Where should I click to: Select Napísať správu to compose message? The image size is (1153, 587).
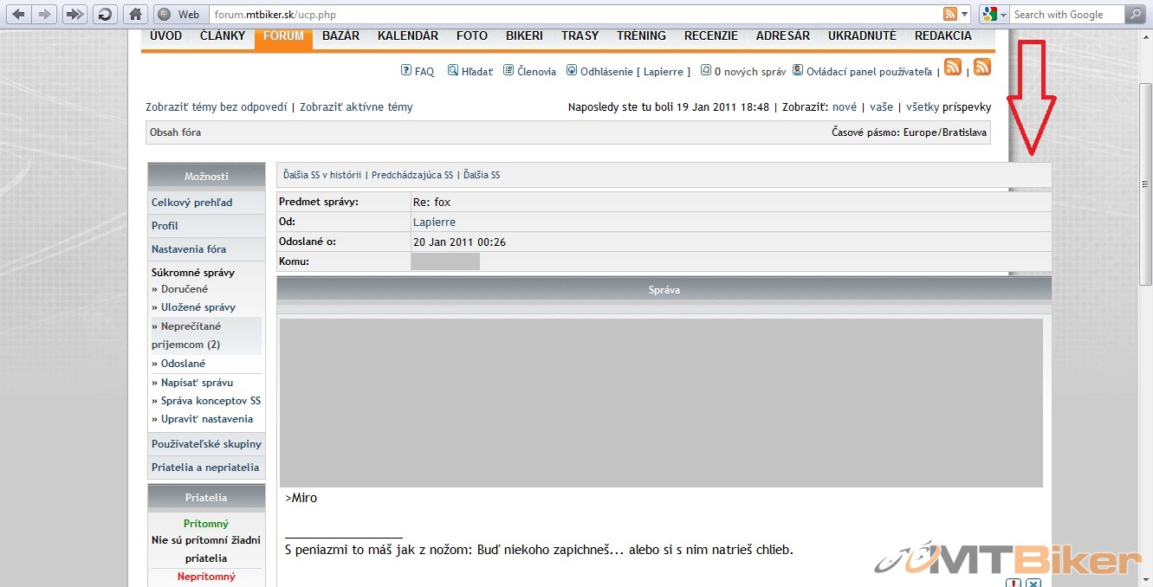coord(197,382)
